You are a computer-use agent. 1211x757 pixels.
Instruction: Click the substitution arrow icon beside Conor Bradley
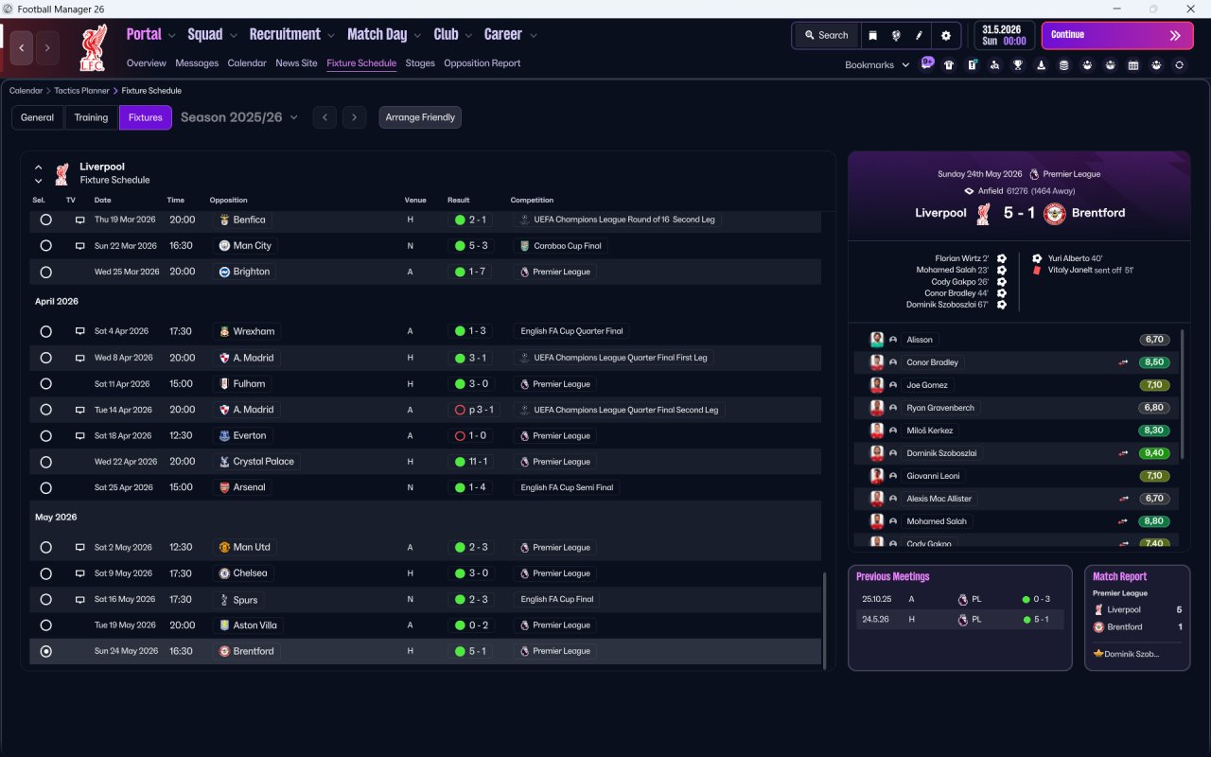(x=1123, y=362)
